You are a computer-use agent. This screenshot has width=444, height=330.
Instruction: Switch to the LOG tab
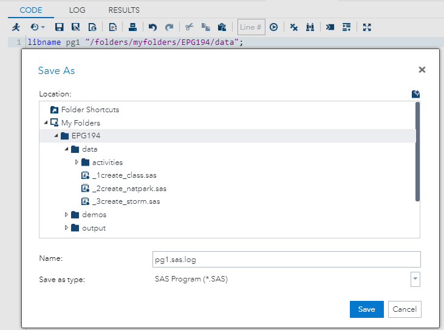(77, 10)
